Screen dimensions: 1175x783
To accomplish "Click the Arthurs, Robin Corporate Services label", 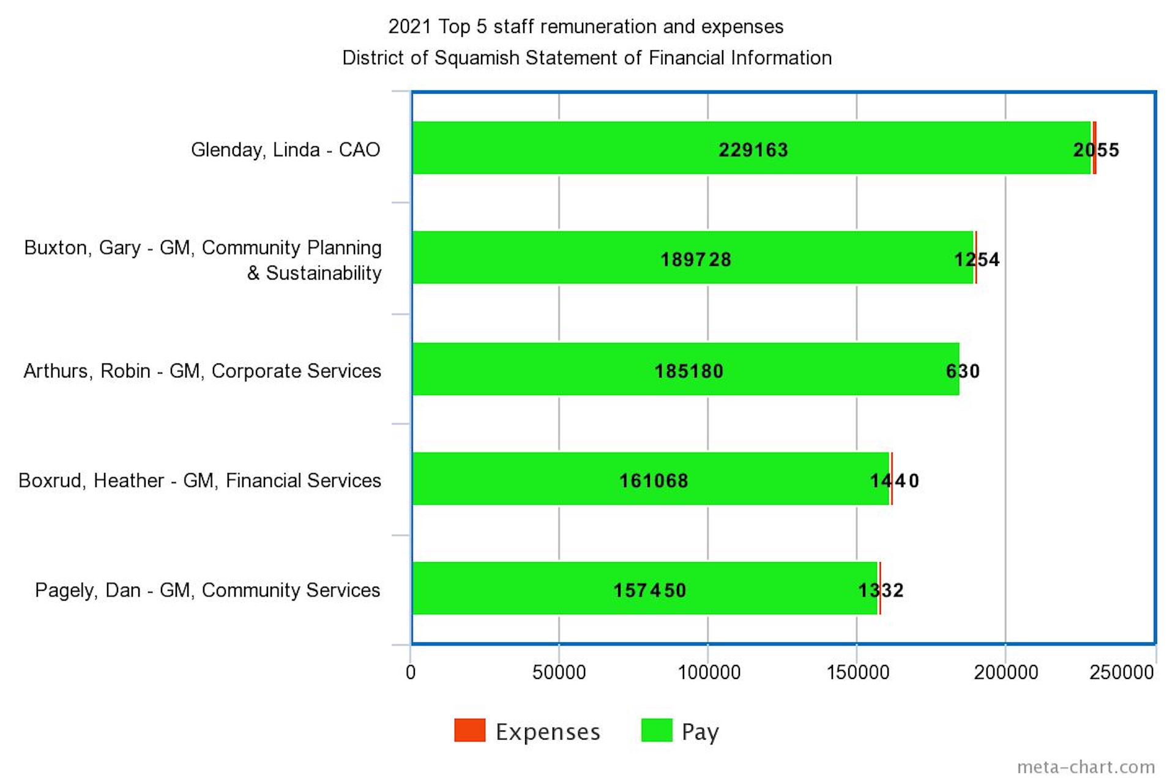I will [x=203, y=371].
